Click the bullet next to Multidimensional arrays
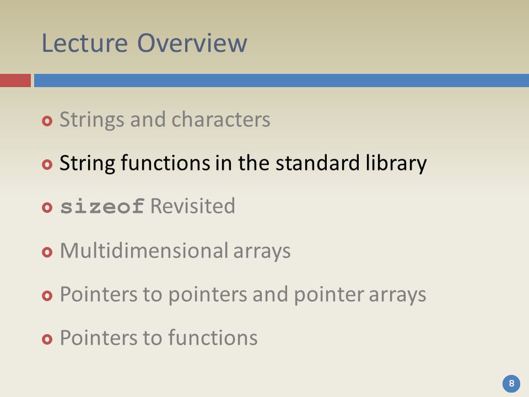Screen dimensions: 529x397 pyautogui.click(x=47, y=252)
